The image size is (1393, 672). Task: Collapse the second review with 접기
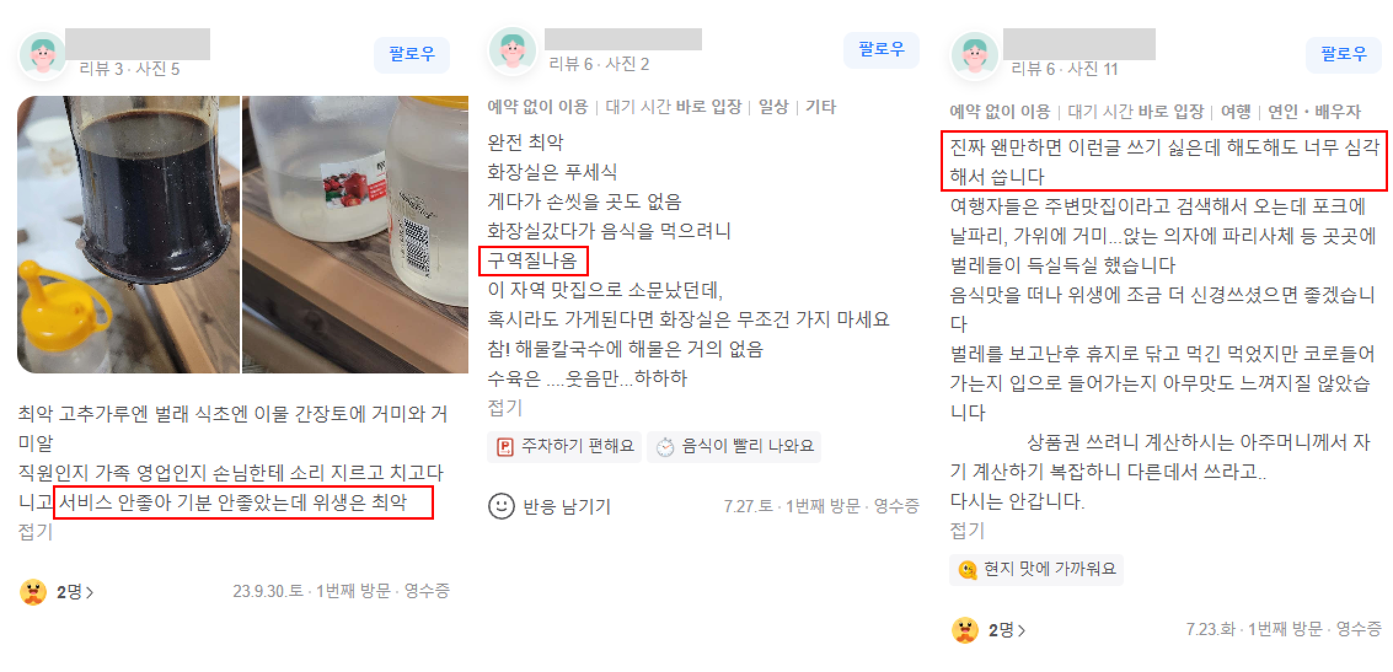pyautogui.click(x=505, y=407)
